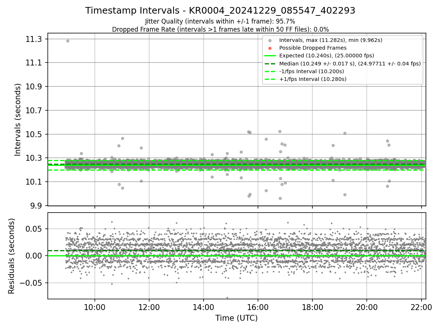The image size is (441, 331).
Task: Click the 14:00 time tick label
Action: point(204,306)
